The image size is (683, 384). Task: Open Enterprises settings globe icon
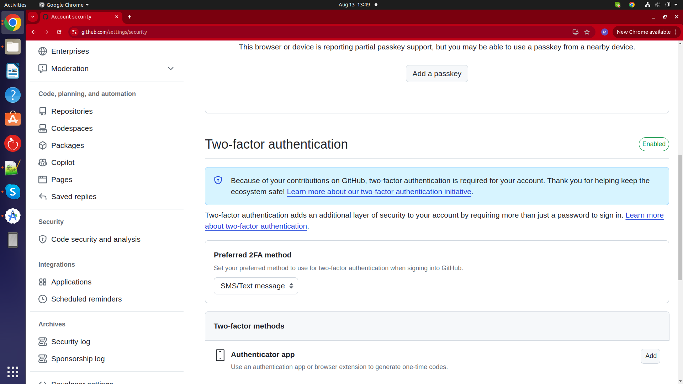point(43,51)
